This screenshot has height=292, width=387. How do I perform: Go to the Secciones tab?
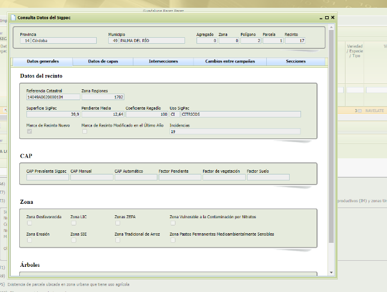(296, 62)
